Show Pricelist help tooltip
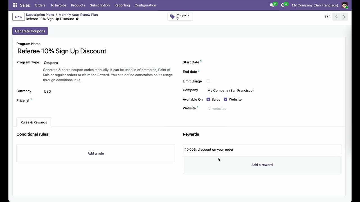 click(31, 99)
